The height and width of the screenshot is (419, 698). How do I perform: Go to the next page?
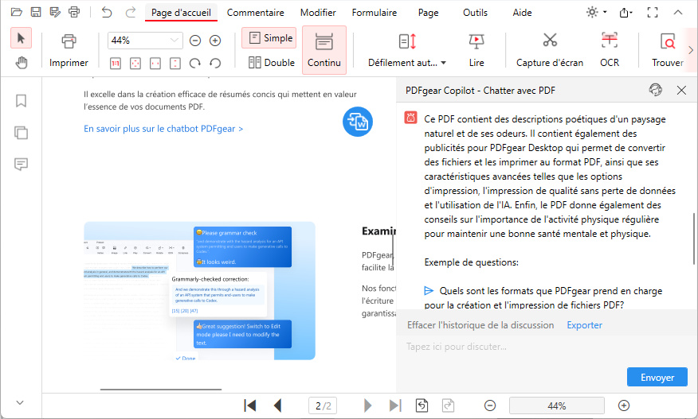(367, 405)
